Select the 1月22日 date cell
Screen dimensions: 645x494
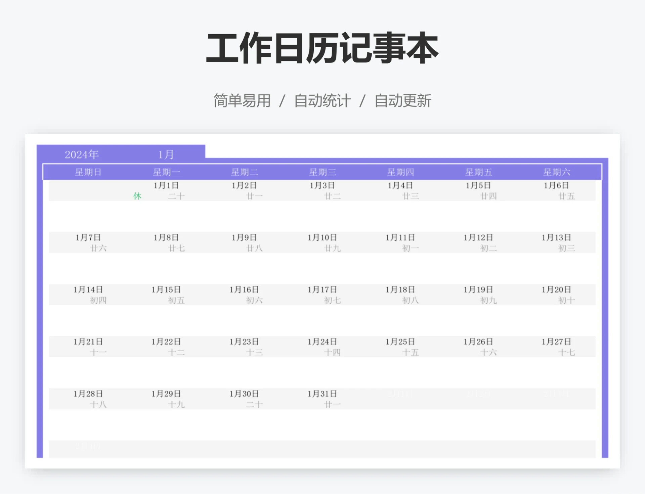(166, 342)
